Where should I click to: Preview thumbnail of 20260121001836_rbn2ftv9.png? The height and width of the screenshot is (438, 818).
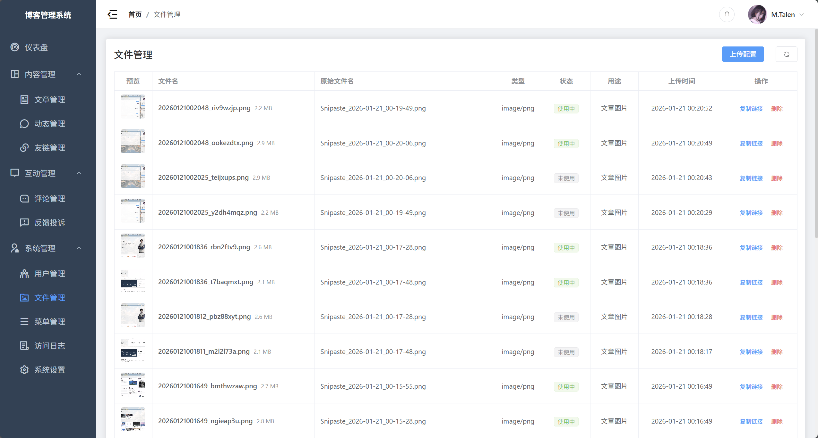pos(133,246)
